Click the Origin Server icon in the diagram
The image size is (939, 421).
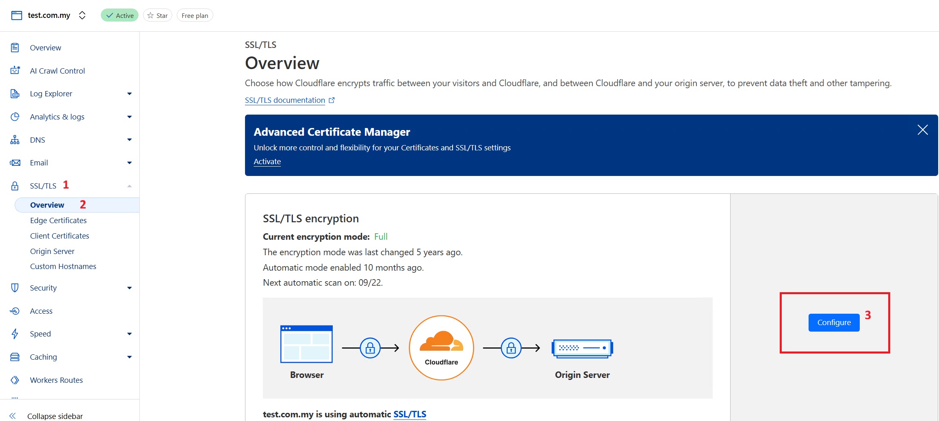tap(582, 349)
